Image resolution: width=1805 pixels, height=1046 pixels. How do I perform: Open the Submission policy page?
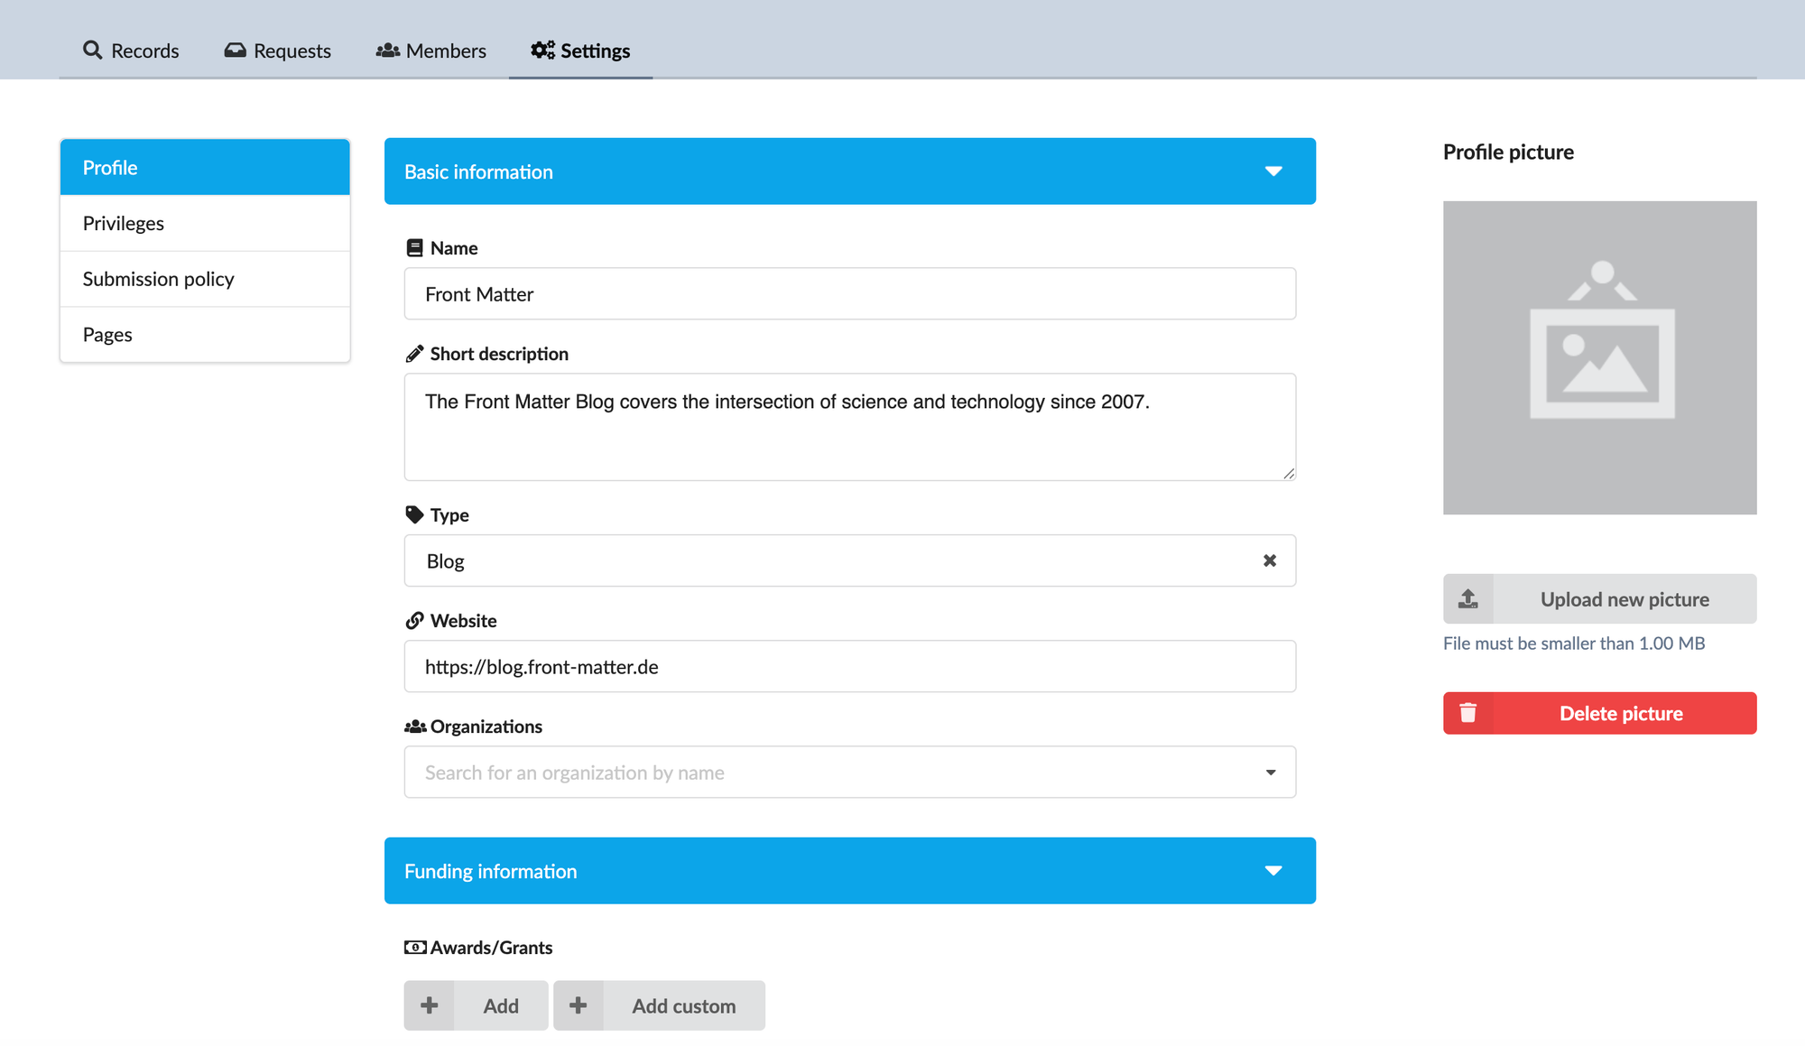click(159, 279)
